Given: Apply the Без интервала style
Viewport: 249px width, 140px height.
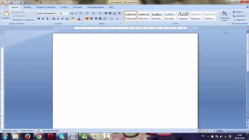Looking at the screenshot, I should (144, 16).
